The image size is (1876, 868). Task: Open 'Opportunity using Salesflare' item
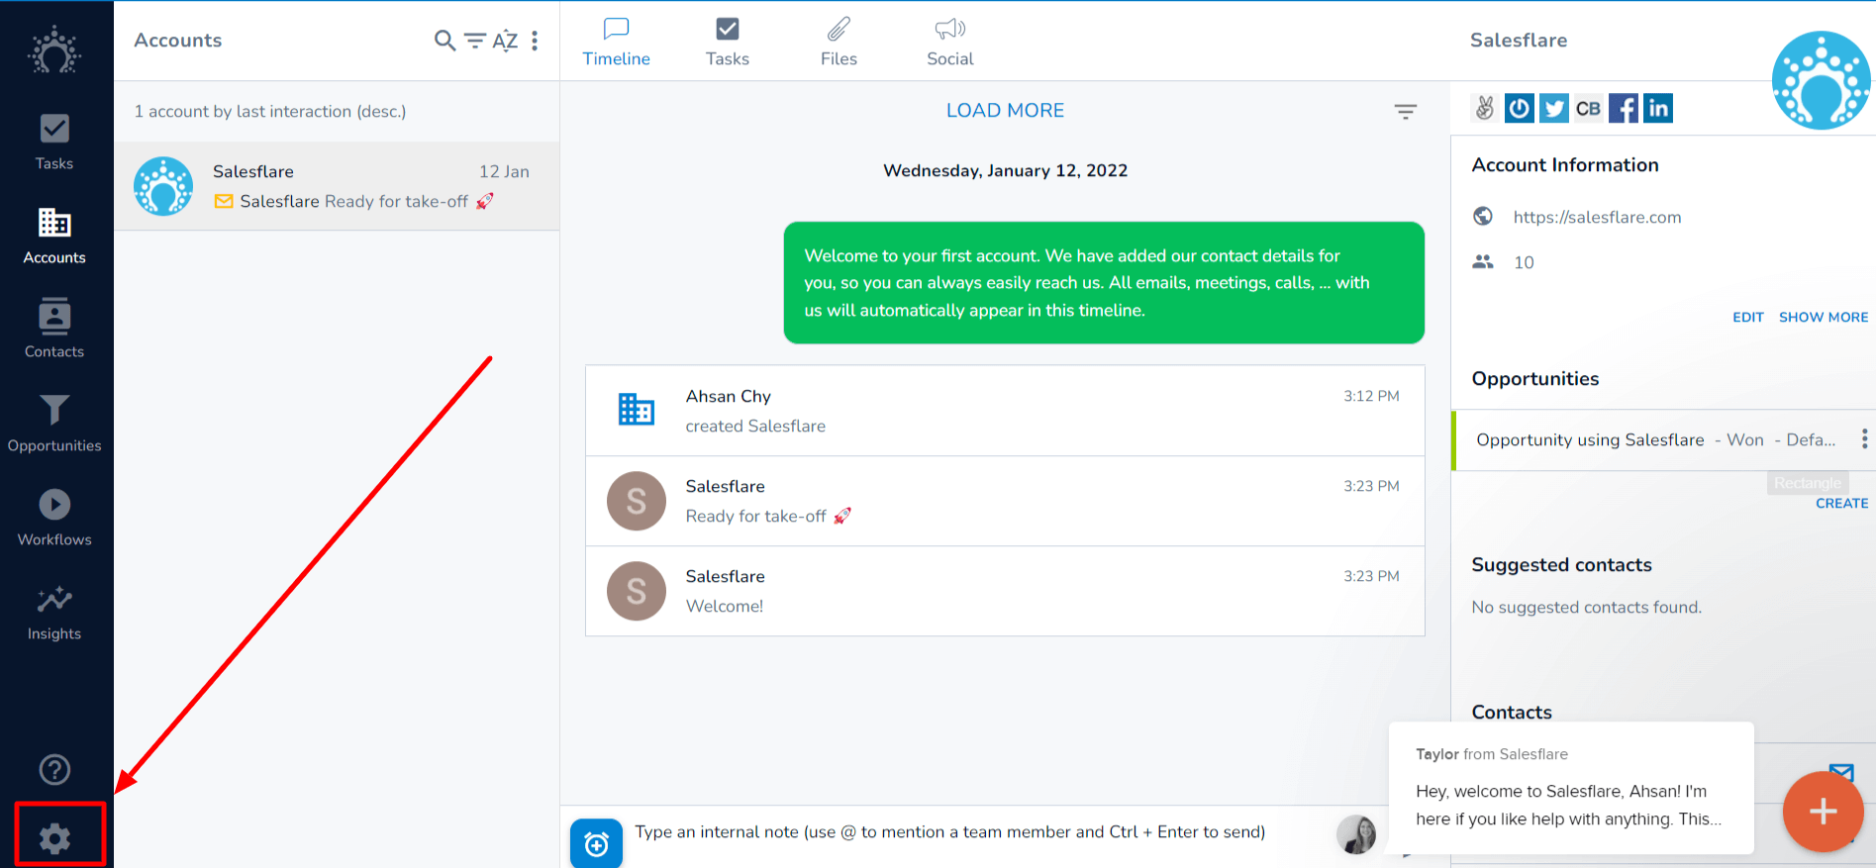[1656, 439]
